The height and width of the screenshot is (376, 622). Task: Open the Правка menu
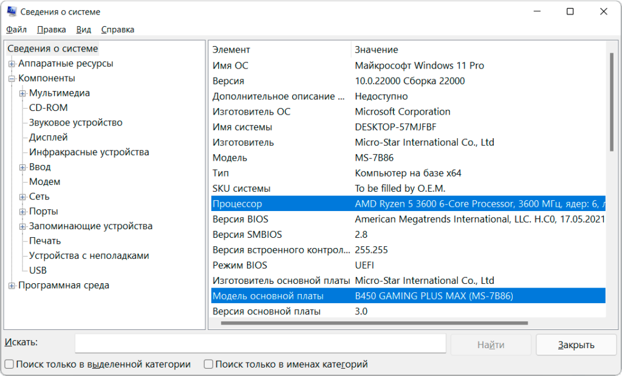52,30
